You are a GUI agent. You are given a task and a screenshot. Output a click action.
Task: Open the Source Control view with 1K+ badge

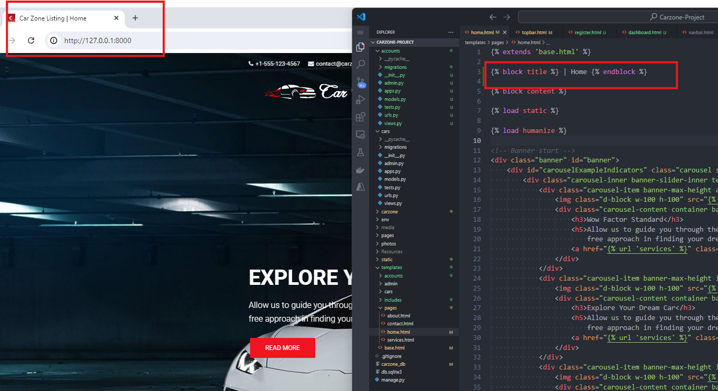361,82
